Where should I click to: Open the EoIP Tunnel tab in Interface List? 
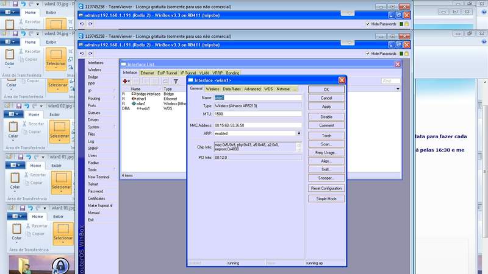(167, 73)
